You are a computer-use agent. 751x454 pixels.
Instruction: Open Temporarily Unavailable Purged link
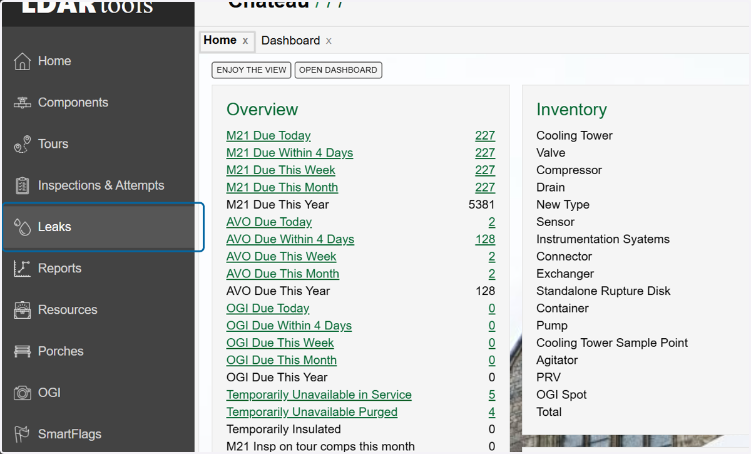(312, 412)
